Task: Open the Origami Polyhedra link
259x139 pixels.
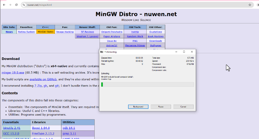Action: (112, 32)
